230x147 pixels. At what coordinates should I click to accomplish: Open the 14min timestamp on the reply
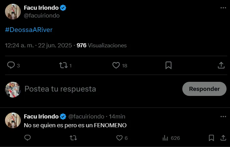117,117
